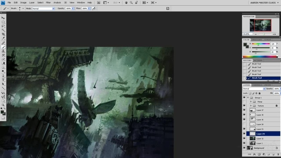Image resolution: width=281 pixels, height=158 pixels.
Task: Hide the Background layer eye
Action: tap(244, 148)
